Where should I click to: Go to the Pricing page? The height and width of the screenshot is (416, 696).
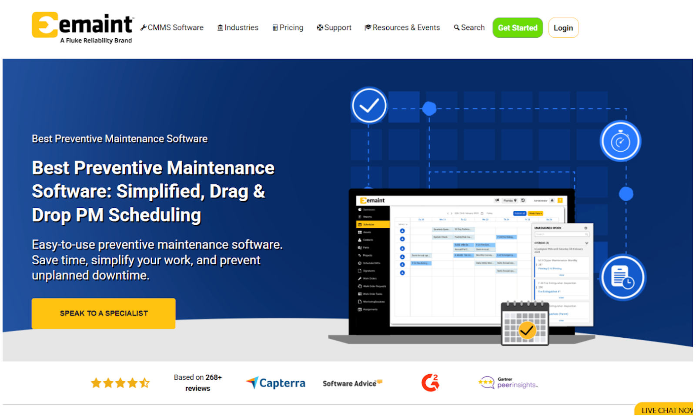point(288,27)
